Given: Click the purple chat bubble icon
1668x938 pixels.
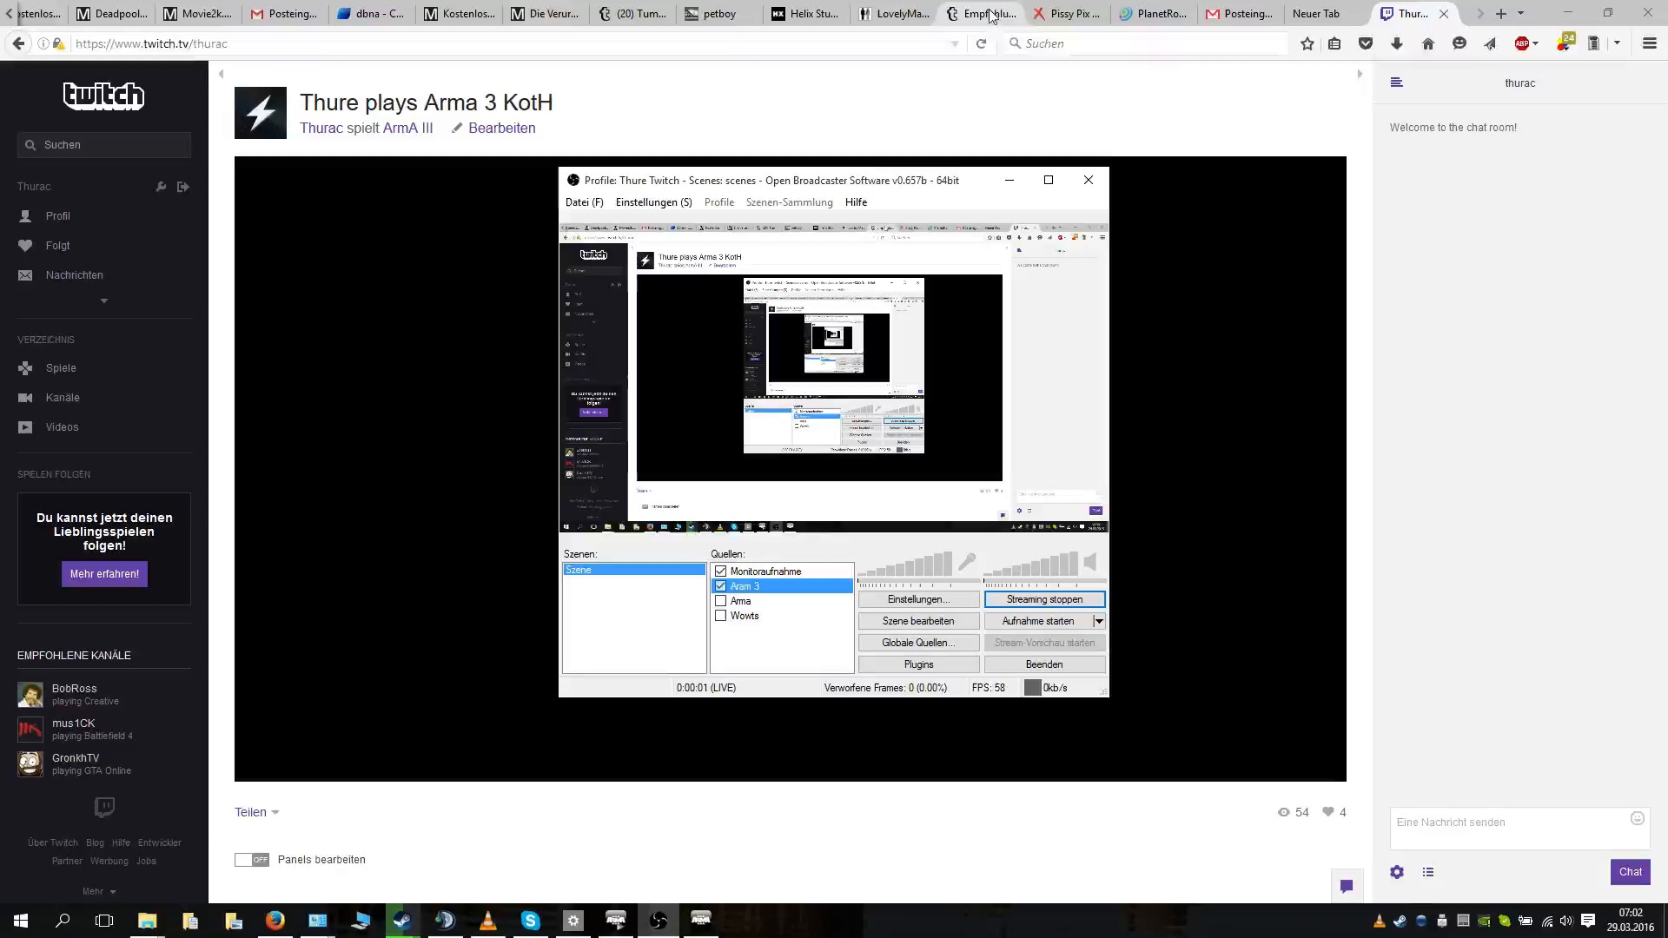Looking at the screenshot, I should 1347,886.
